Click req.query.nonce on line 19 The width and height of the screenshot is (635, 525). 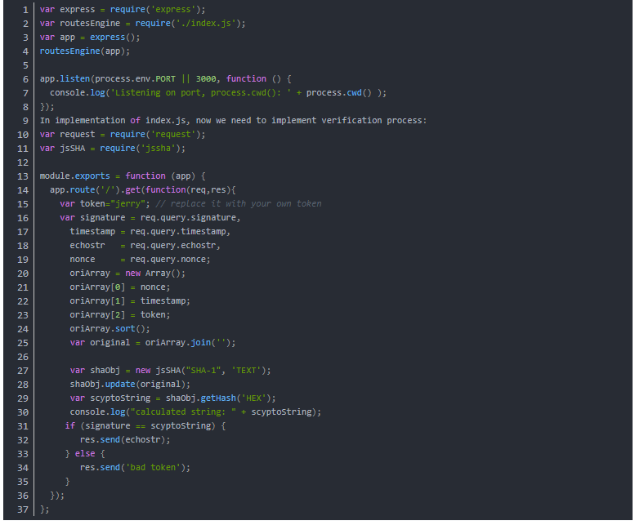pyautogui.click(x=168, y=260)
